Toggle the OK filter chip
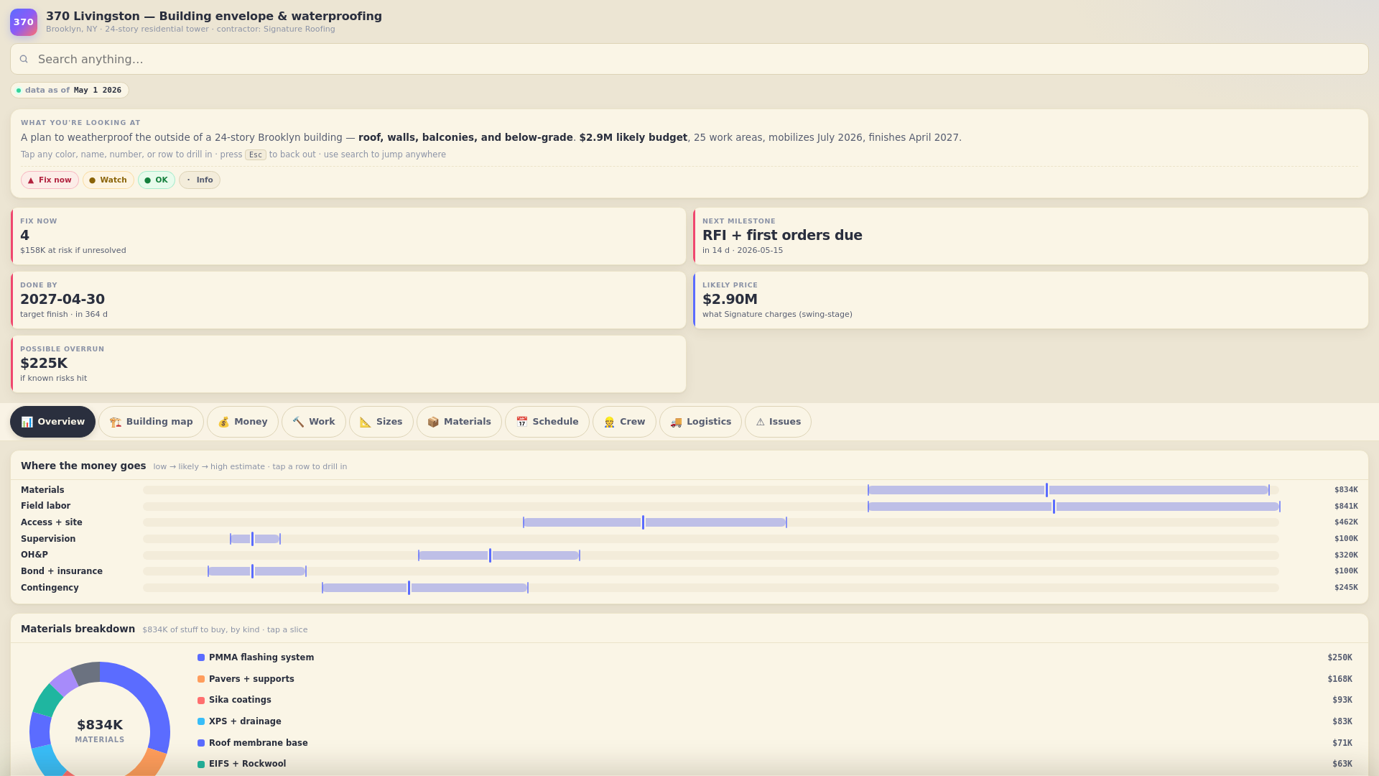This screenshot has width=1379, height=776. click(x=157, y=180)
